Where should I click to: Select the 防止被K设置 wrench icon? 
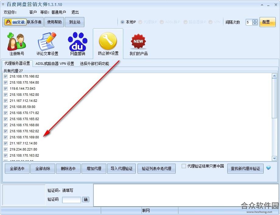tap(108, 44)
